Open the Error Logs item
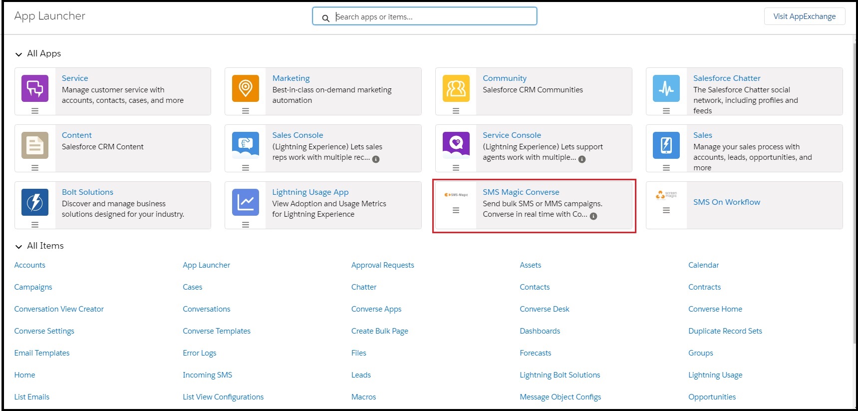The image size is (858, 411). tap(200, 353)
